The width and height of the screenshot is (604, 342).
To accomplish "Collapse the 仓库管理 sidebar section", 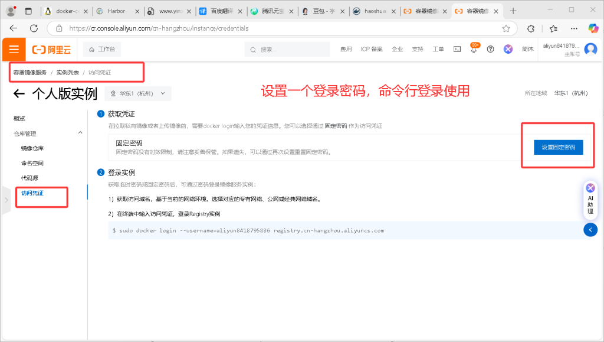I will [80, 133].
